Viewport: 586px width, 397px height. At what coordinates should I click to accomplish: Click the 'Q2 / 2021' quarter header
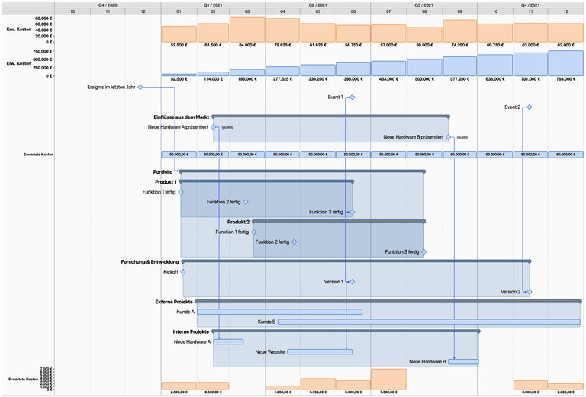coord(318,5)
